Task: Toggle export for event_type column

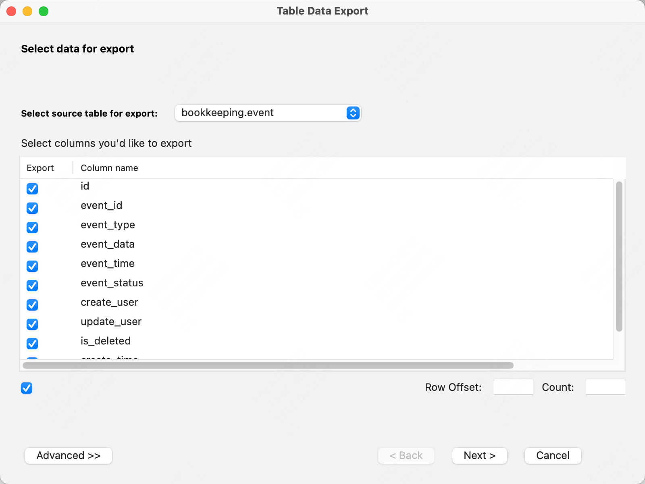Action: coord(32,227)
